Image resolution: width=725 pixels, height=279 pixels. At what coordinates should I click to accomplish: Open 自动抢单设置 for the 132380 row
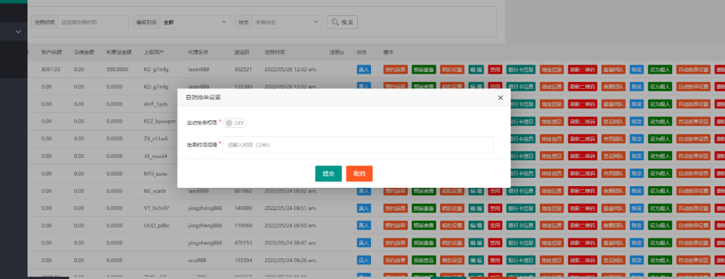[x=693, y=87]
